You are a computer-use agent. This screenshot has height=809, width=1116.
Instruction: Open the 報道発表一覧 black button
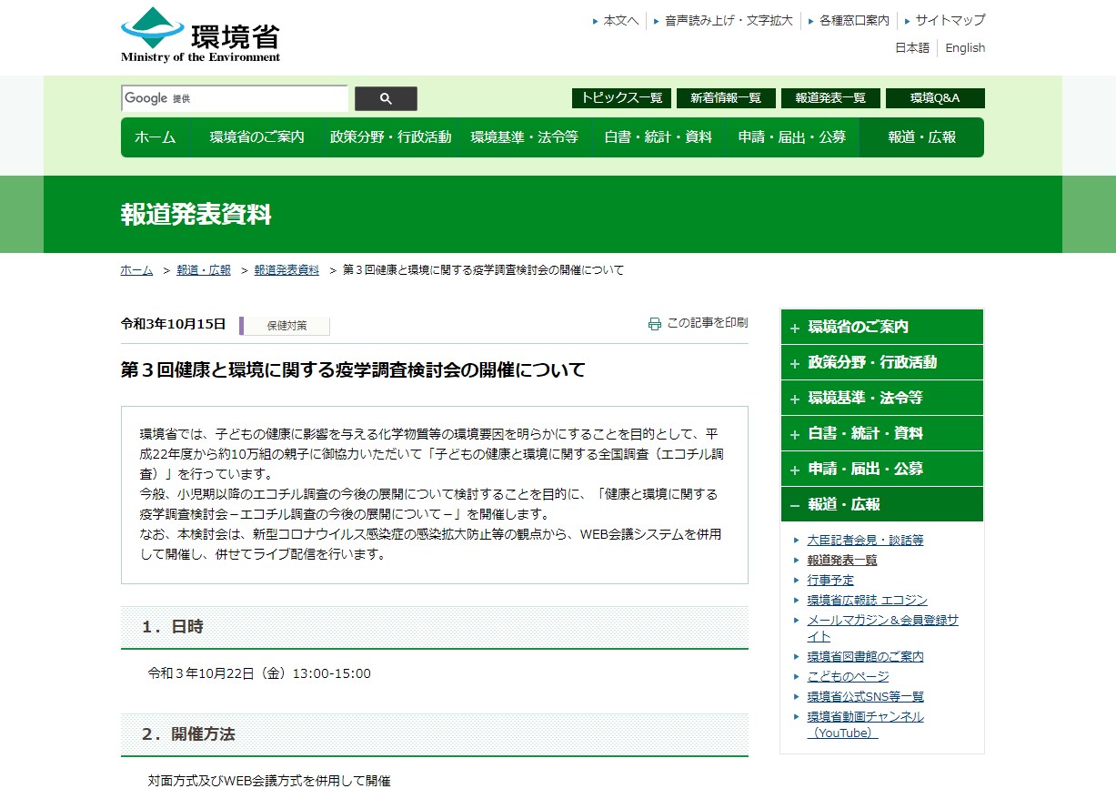click(x=830, y=97)
